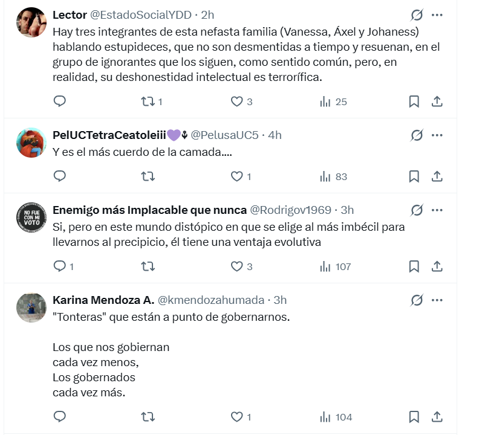Bookmark Lector's tweet
The width and height of the screenshot is (479, 435).
(x=414, y=101)
